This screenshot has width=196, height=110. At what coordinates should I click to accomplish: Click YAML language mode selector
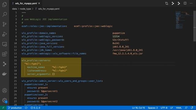[x=179, y=108]
